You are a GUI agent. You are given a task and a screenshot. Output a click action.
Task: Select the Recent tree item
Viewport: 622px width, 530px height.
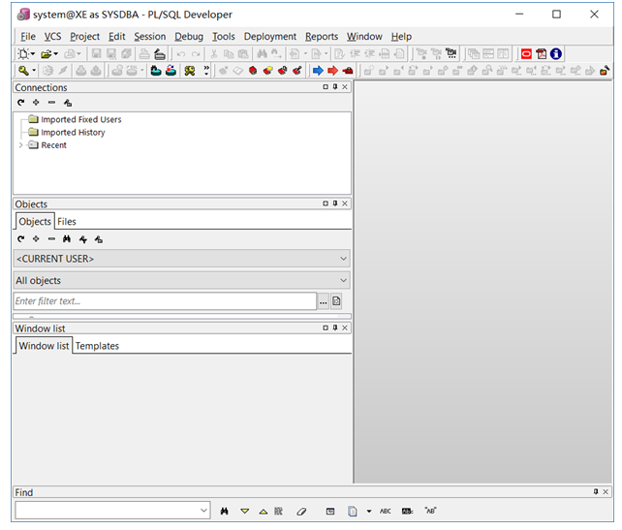coord(54,145)
